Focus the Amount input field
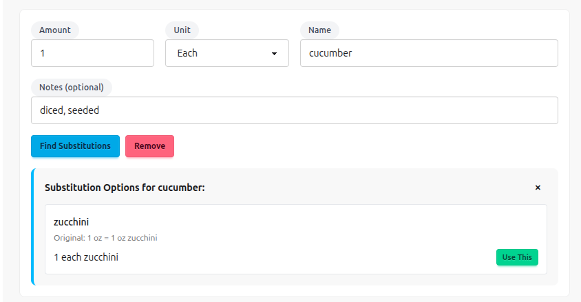The image size is (581, 302). [x=92, y=53]
